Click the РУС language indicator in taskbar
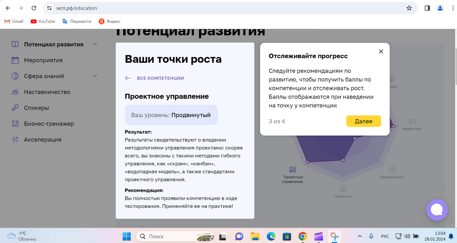Viewport: 457px width, 243px height. coord(385,236)
